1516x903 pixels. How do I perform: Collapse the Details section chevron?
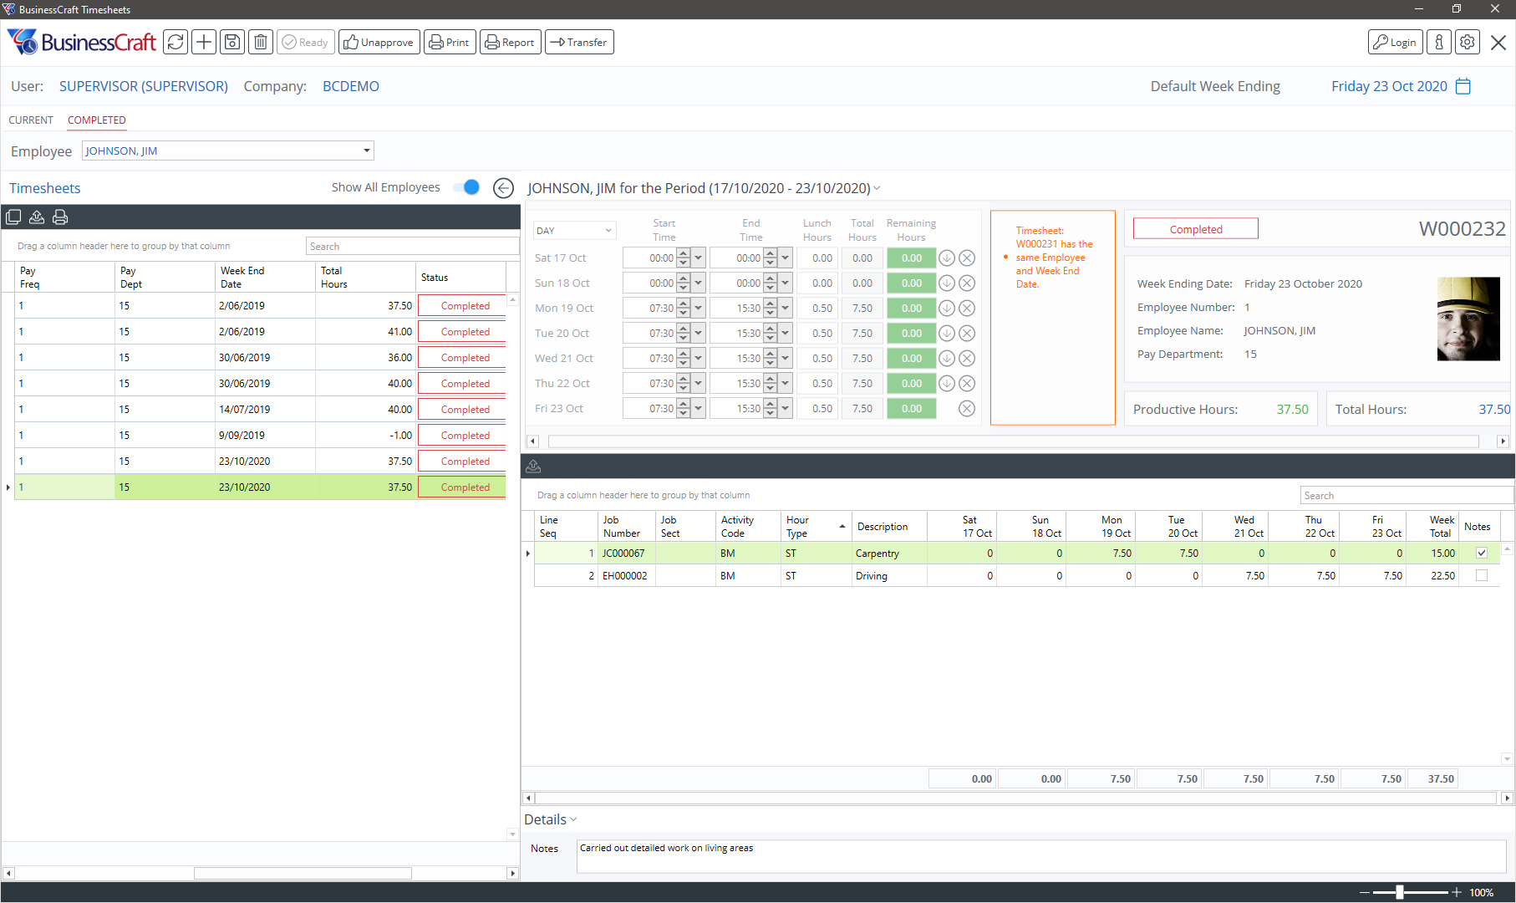coord(573,819)
